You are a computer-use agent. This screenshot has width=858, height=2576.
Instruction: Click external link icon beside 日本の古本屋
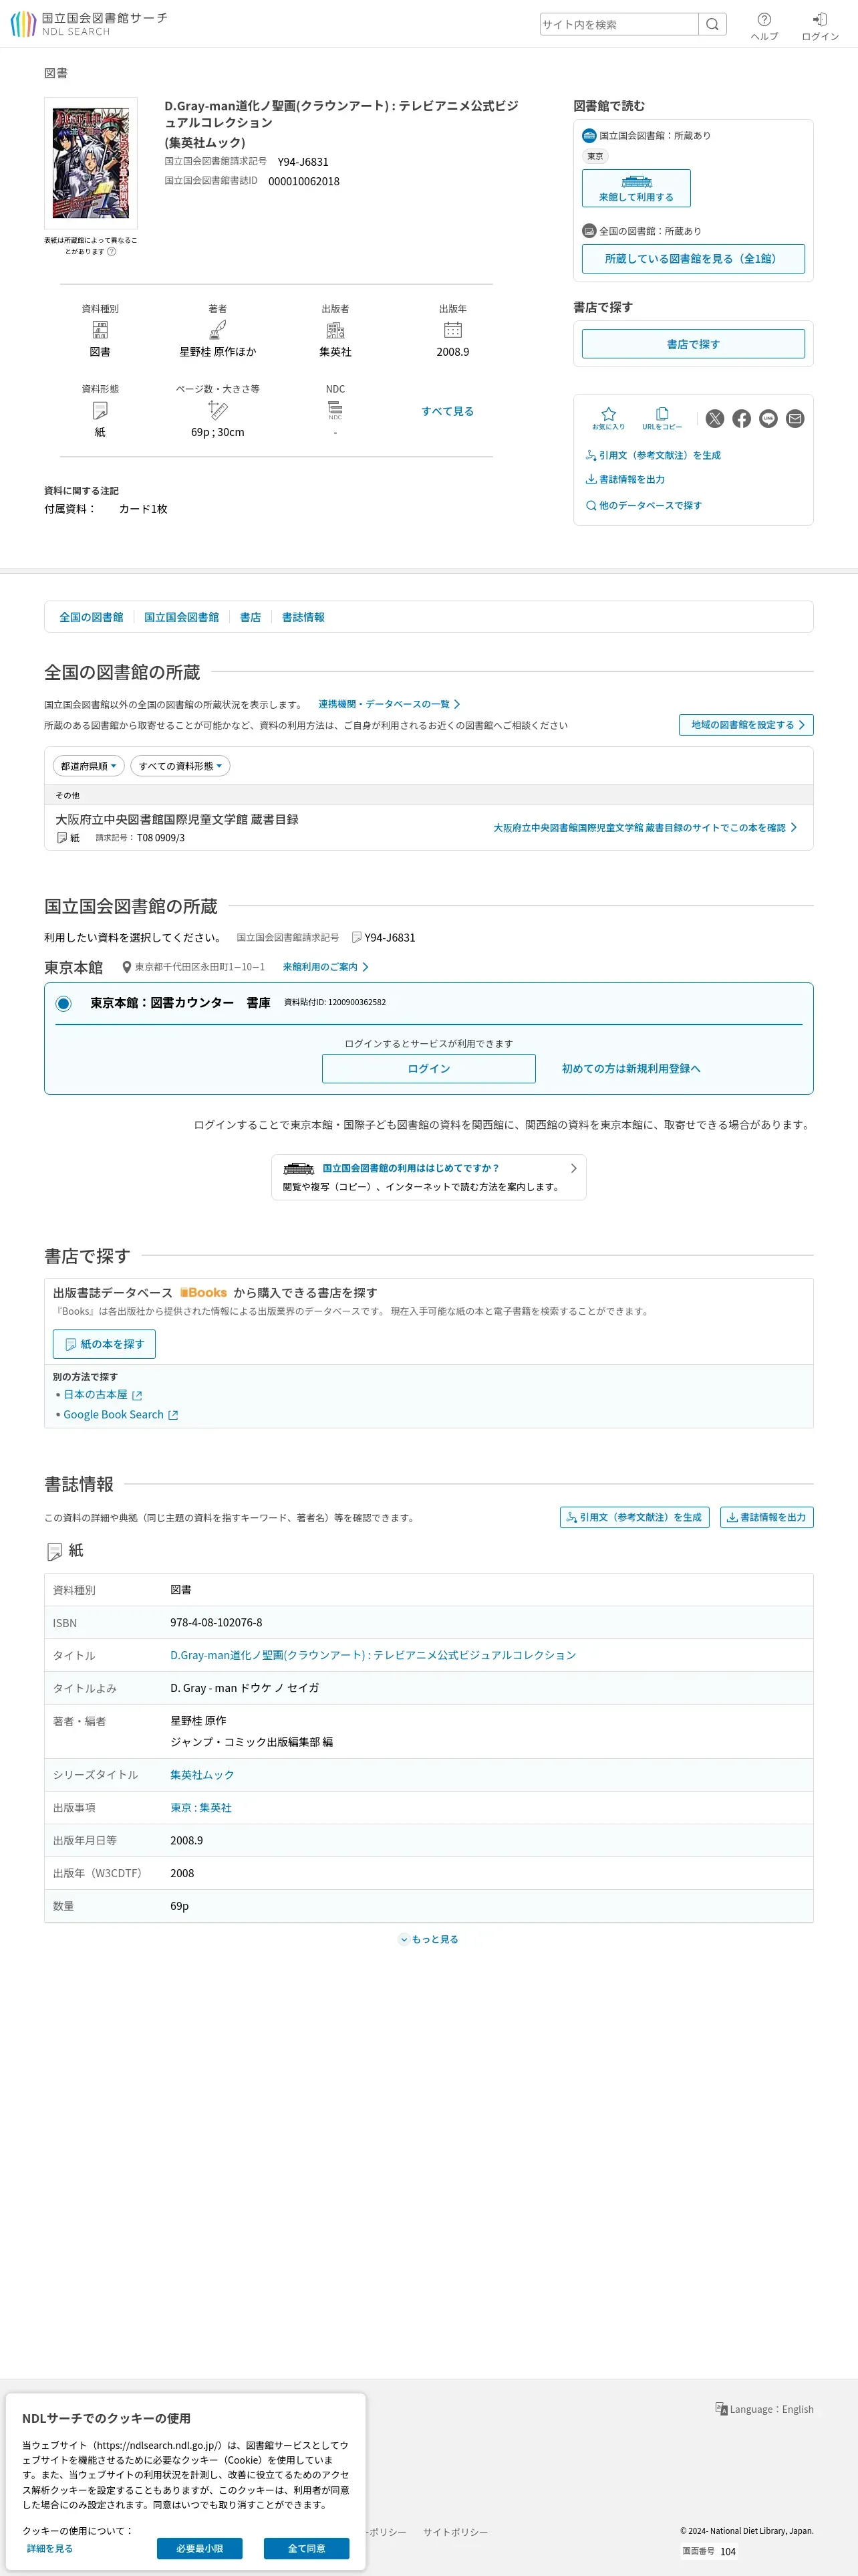tap(137, 1395)
